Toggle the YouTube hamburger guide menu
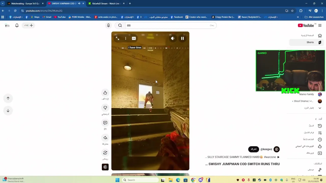Screen dimensions: 326x183 tap(320, 25)
